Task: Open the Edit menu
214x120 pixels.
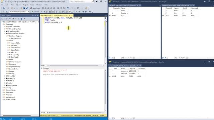Action: click(7, 5)
